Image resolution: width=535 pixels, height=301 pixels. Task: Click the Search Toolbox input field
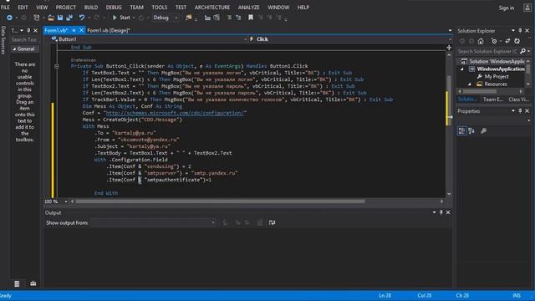[x=24, y=39]
